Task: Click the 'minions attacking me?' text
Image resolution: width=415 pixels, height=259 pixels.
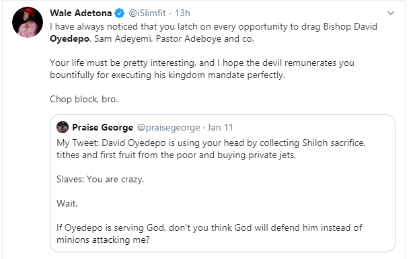Action: click(103, 239)
